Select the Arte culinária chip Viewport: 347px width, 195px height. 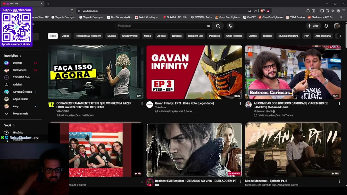click(323, 36)
